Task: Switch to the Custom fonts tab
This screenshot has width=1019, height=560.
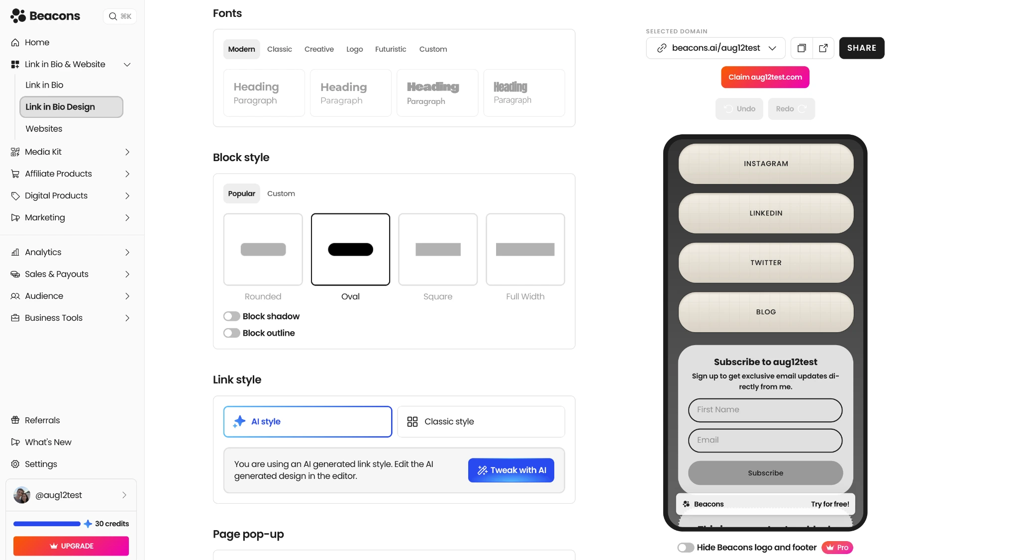Action: 433,49
